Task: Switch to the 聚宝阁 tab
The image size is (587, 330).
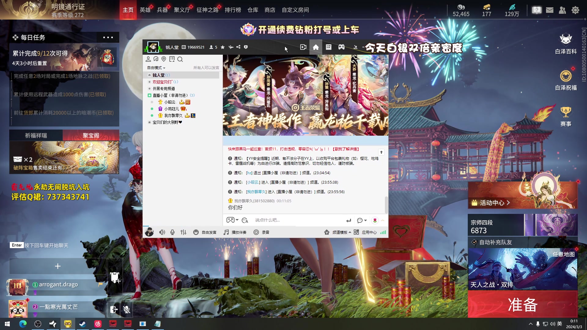Action: [91, 135]
